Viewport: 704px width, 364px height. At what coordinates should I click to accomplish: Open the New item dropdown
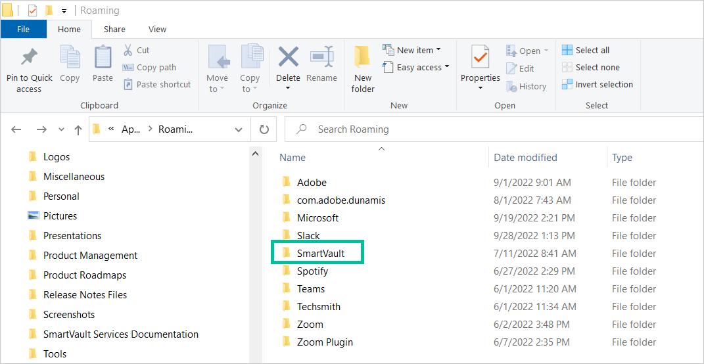411,50
